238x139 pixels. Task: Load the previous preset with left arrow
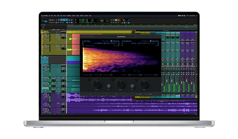[106, 37]
